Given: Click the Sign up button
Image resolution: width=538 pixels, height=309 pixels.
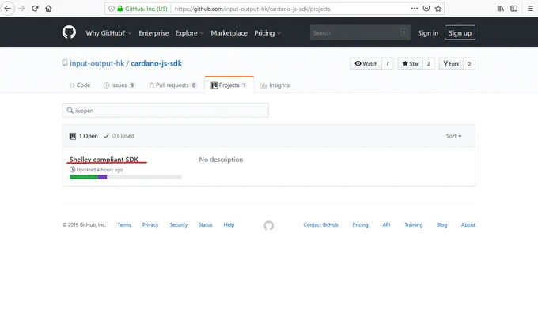Looking at the screenshot, I should tap(460, 32).
